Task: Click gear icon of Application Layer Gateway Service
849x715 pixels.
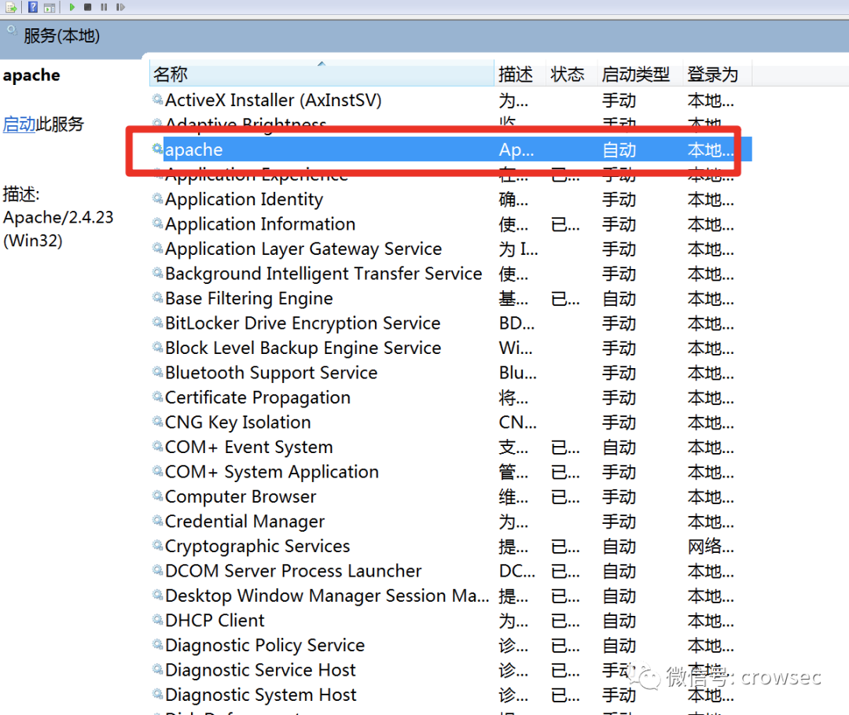Action: pyautogui.click(x=157, y=248)
